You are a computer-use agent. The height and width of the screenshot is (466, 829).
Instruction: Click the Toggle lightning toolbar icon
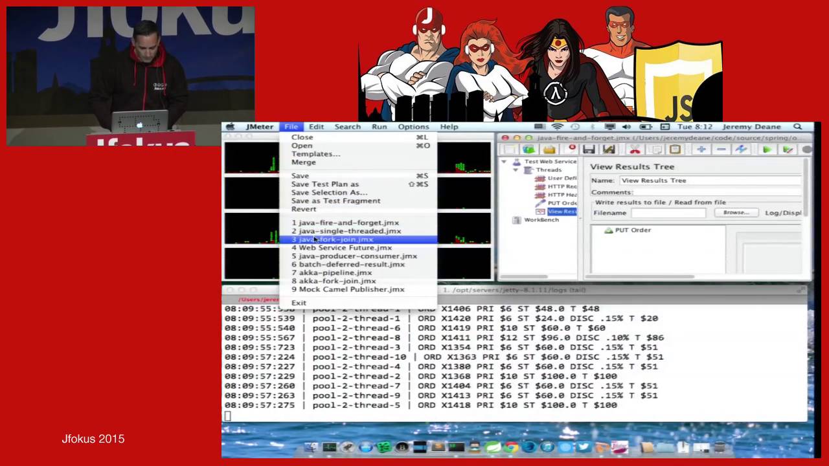pyautogui.click(x=741, y=150)
